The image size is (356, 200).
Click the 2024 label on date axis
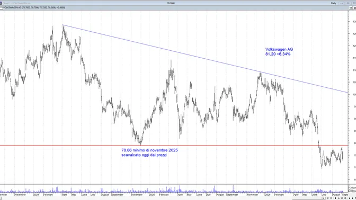[36, 195]
